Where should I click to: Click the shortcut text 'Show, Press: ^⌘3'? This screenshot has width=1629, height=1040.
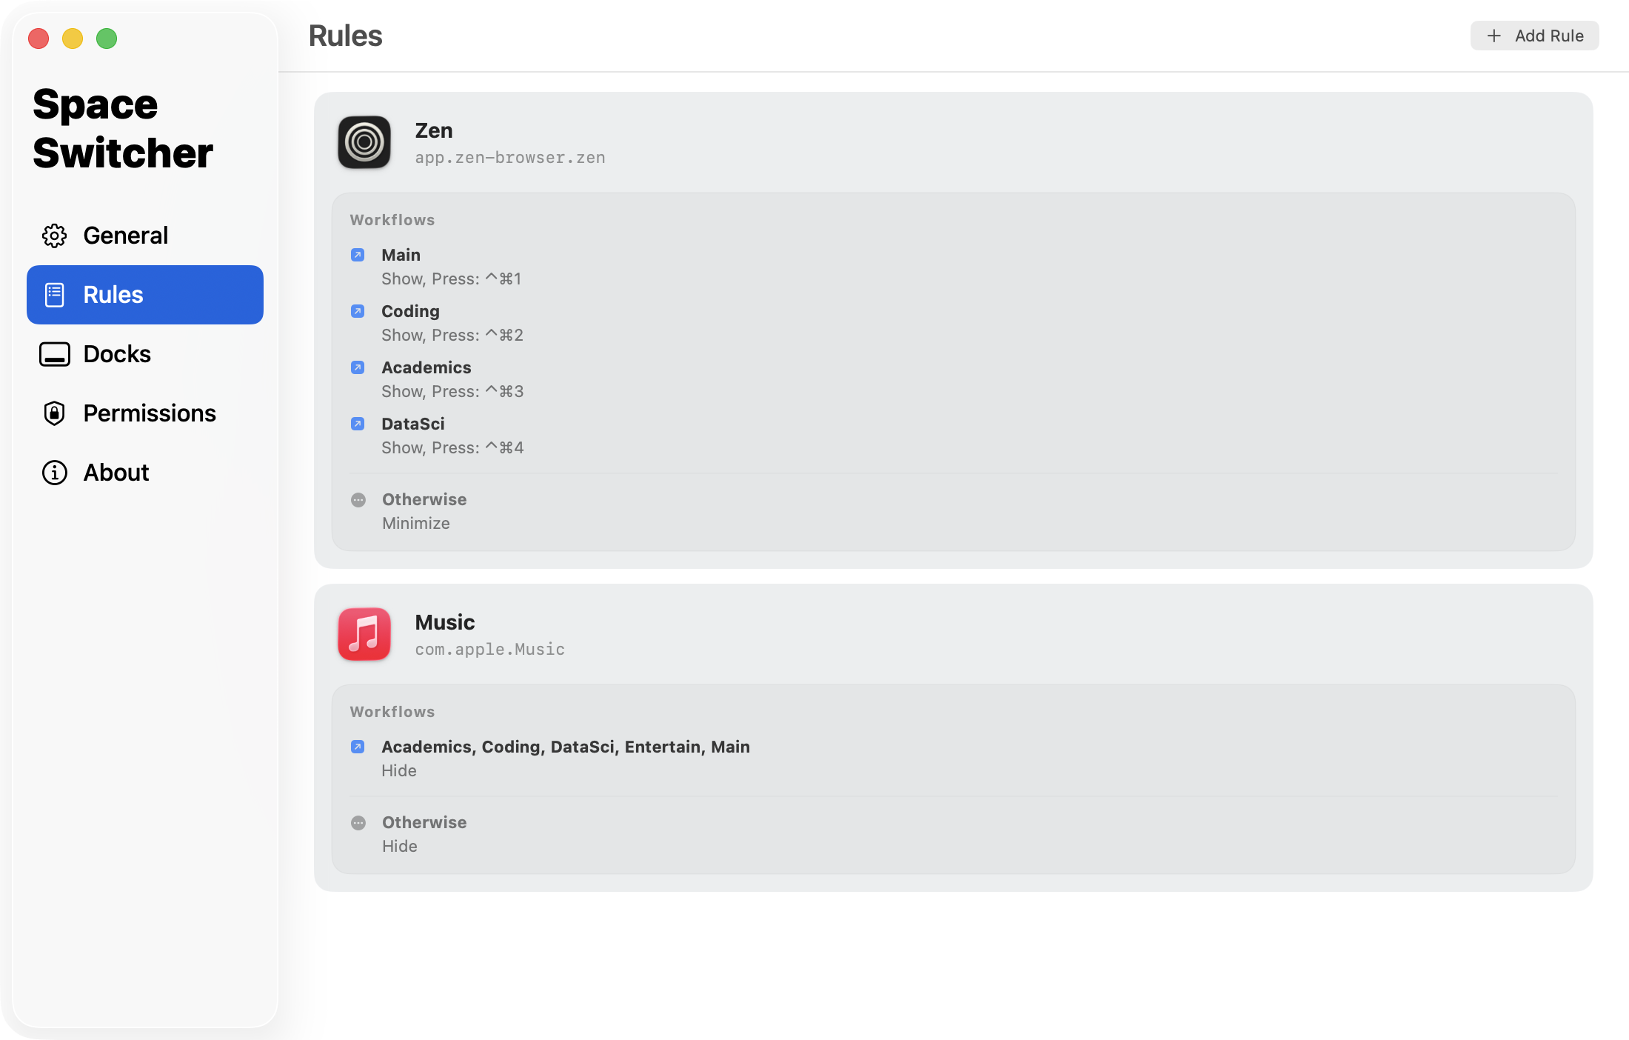point(452,391)
